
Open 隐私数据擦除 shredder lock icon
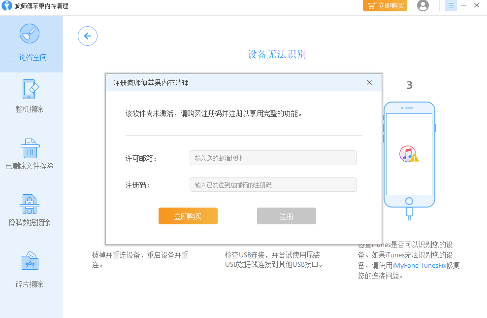pos(30,204)
